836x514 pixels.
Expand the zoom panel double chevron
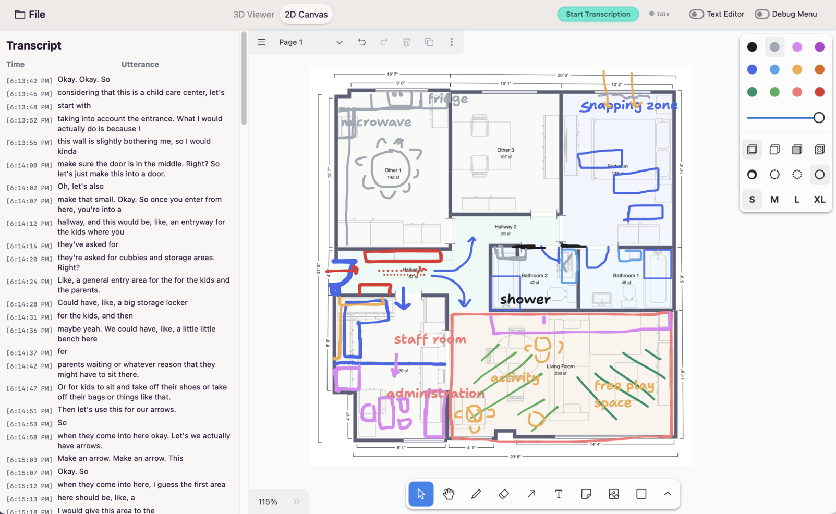[297, 501]
